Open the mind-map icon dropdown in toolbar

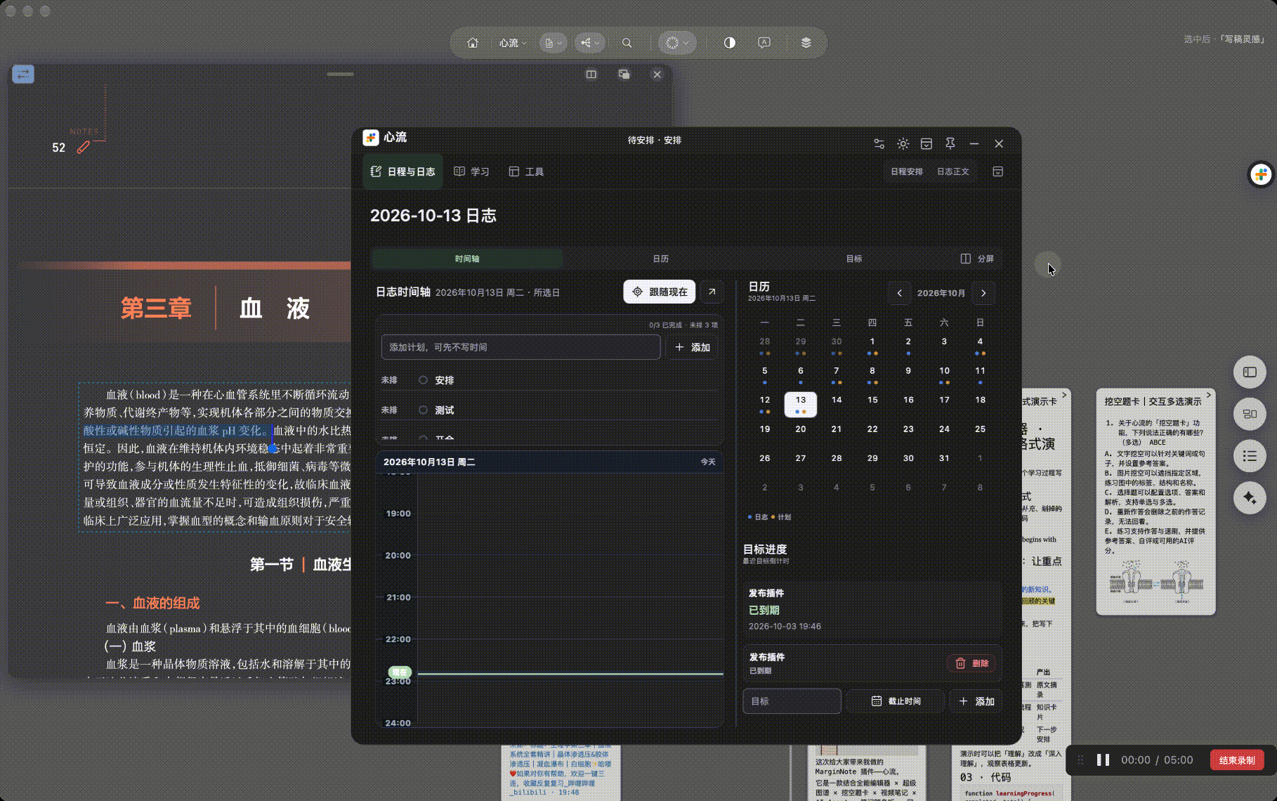click(590, 43)
